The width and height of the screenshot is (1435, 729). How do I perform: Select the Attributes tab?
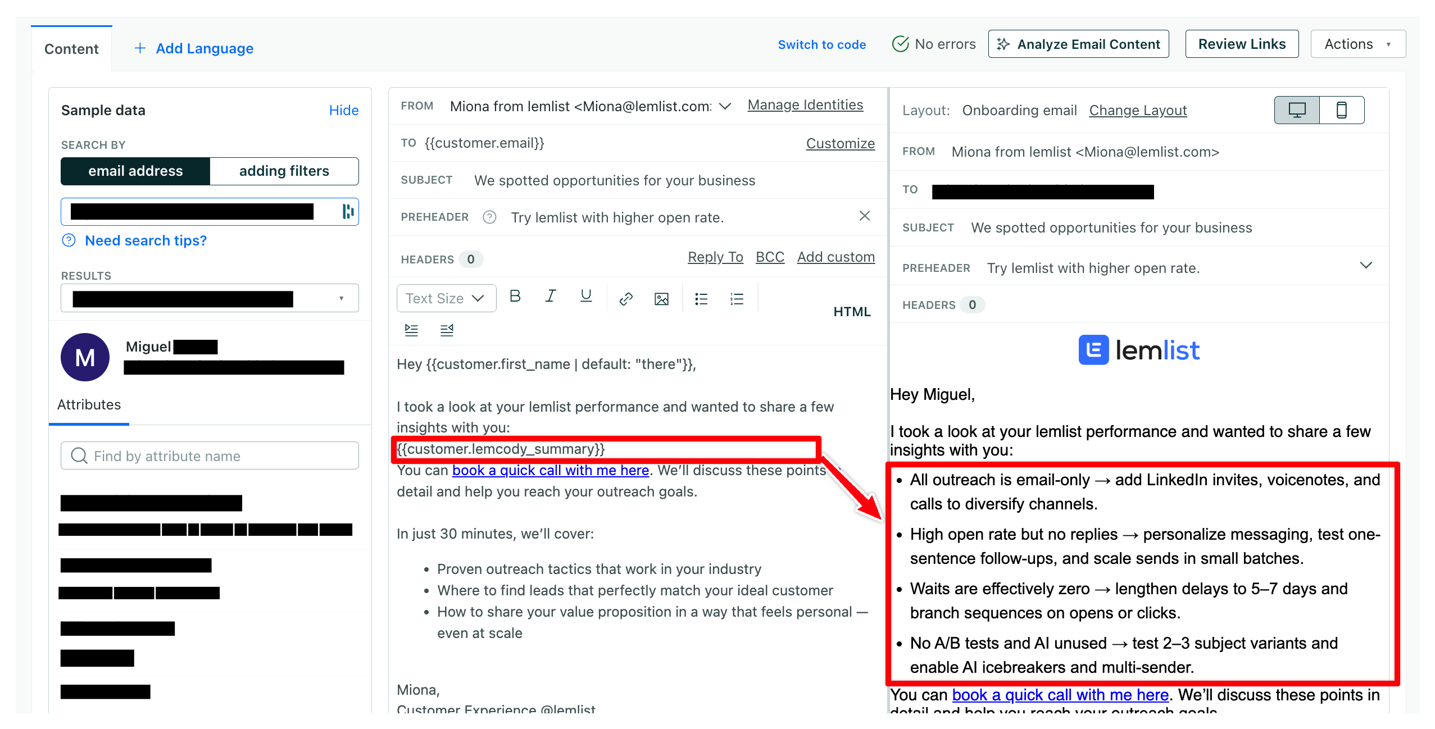[89, 404]
